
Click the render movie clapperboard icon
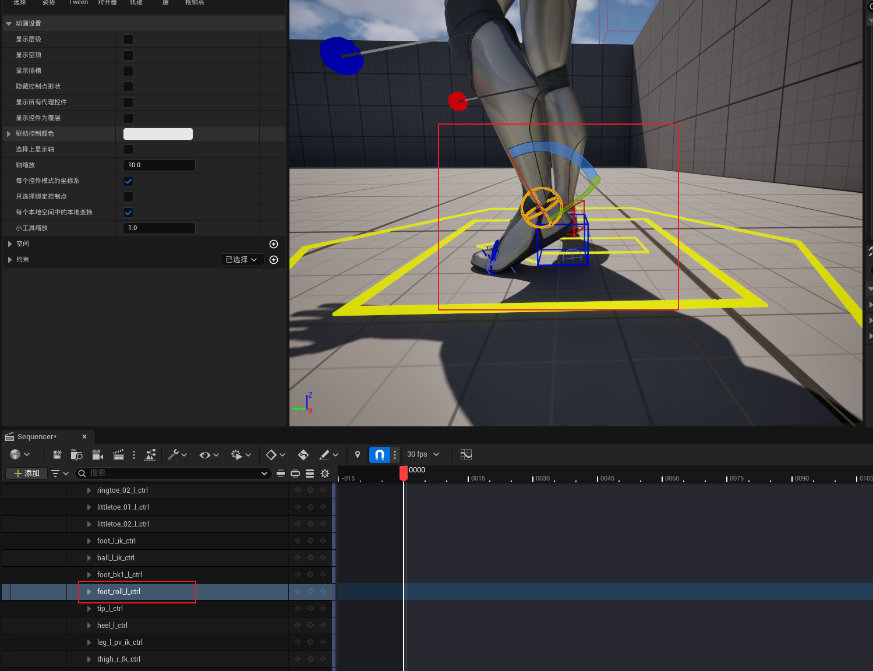click(119, 454)
